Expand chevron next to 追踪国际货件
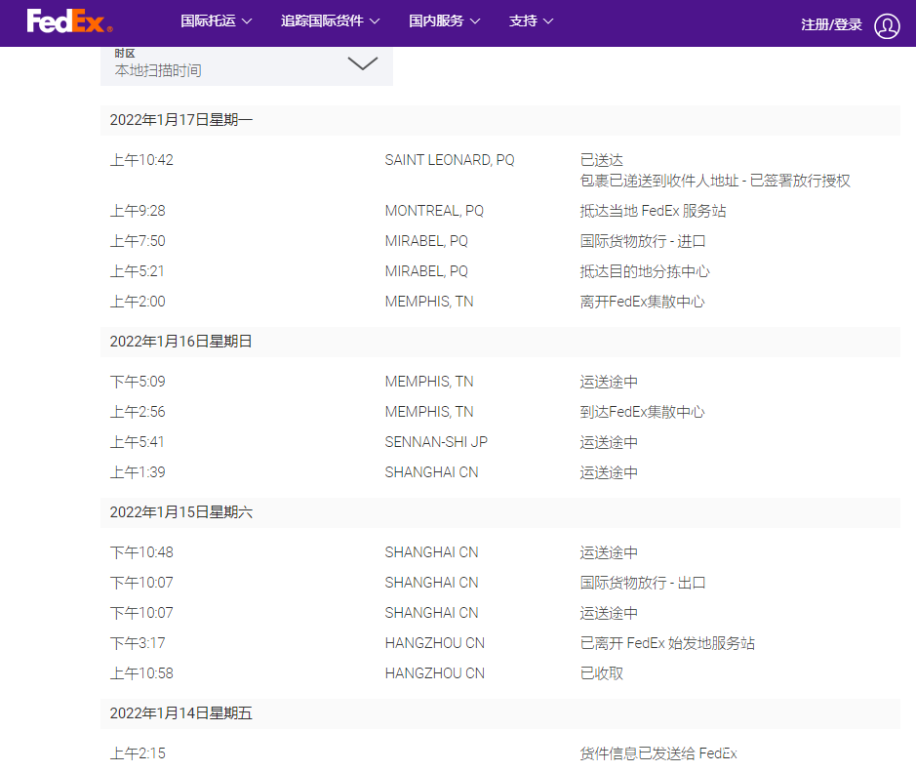This screenshot has height=772, width=916. (375, 21)
